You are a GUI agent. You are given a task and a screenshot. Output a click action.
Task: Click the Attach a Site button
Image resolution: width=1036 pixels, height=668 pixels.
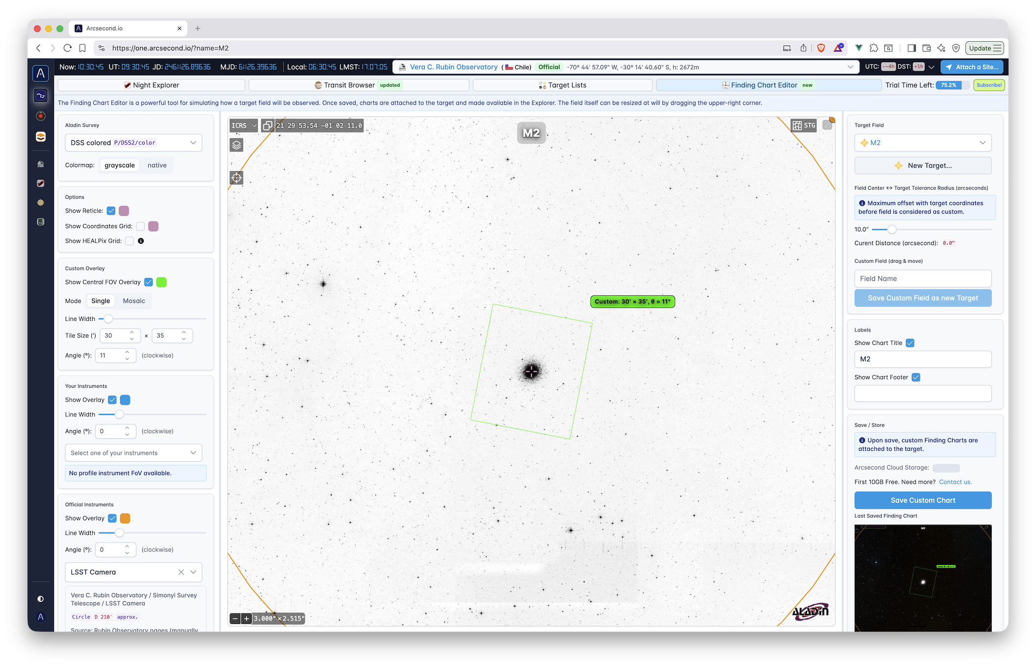972,67
